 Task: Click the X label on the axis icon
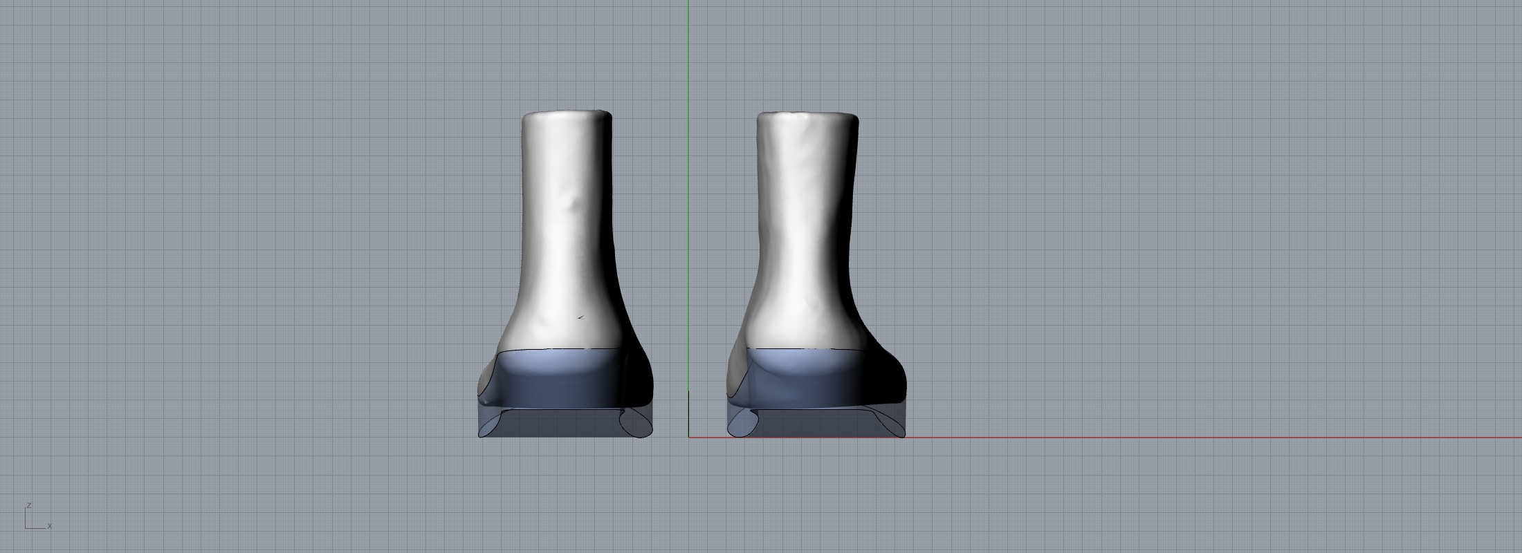click(x=50, y=526)
